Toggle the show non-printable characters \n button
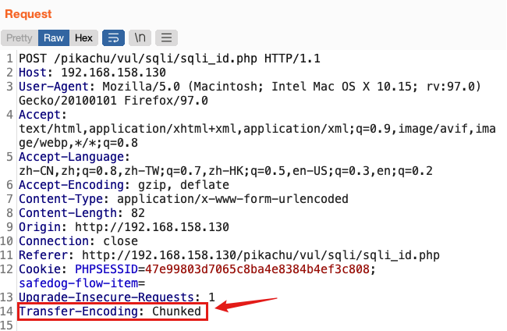This screenshot has width=507, height=331. pos(140,37)
